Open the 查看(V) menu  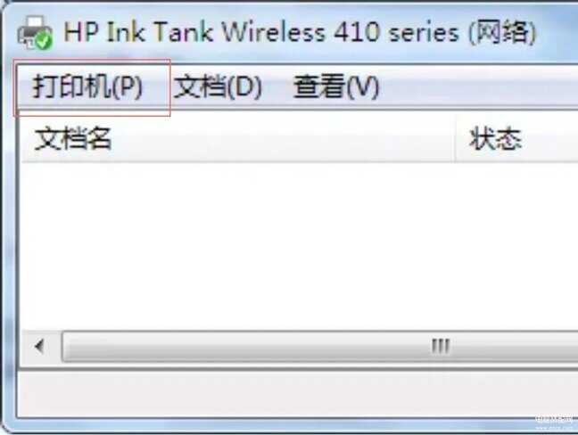coord(335,87)
